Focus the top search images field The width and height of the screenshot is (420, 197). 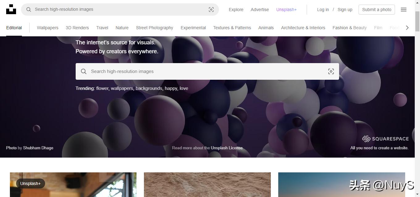point(120,10)
